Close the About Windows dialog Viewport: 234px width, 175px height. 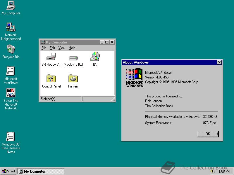(219, 62)
